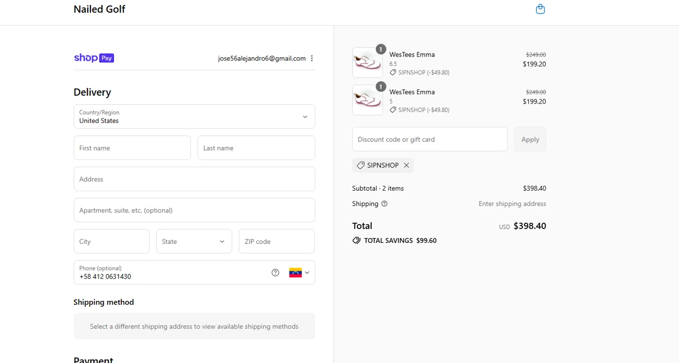Focus the Discount code or gift card field
679x363 pixels.
430,139
